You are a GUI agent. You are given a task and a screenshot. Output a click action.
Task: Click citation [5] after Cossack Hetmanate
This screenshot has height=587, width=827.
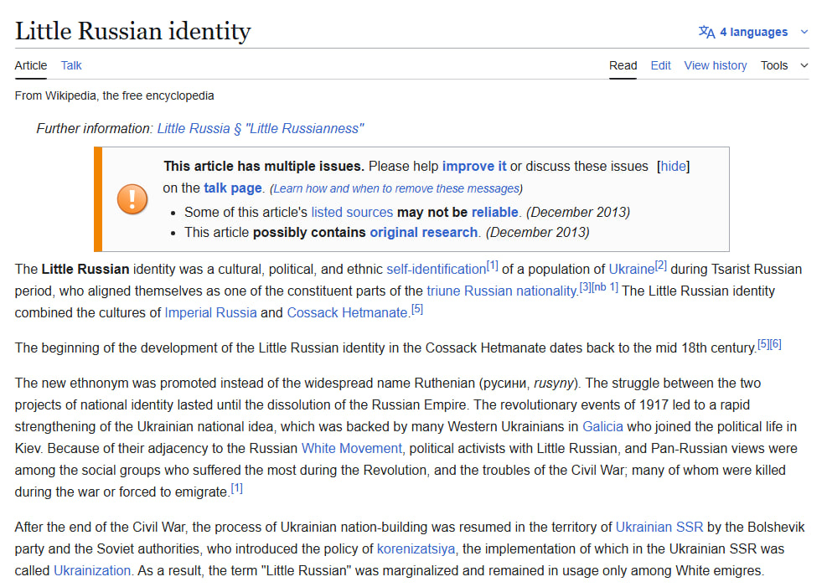tap(417, 309)
